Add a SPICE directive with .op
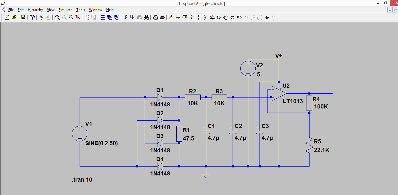The height and width of the screenshot is (195, 398). tap(273, 17)
